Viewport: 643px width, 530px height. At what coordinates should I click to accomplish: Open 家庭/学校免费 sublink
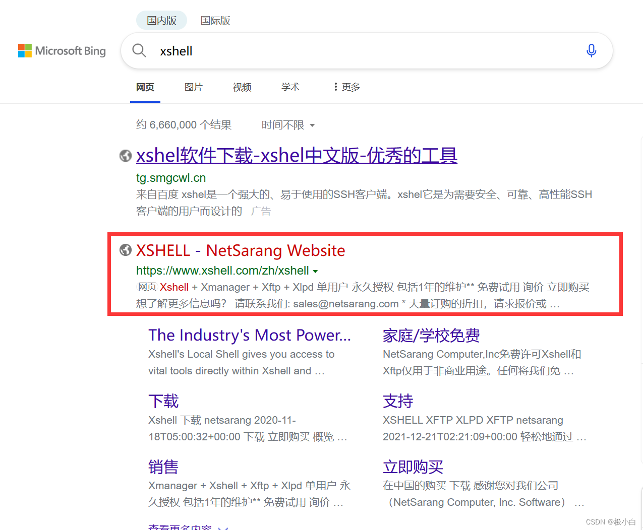point(431,335)
